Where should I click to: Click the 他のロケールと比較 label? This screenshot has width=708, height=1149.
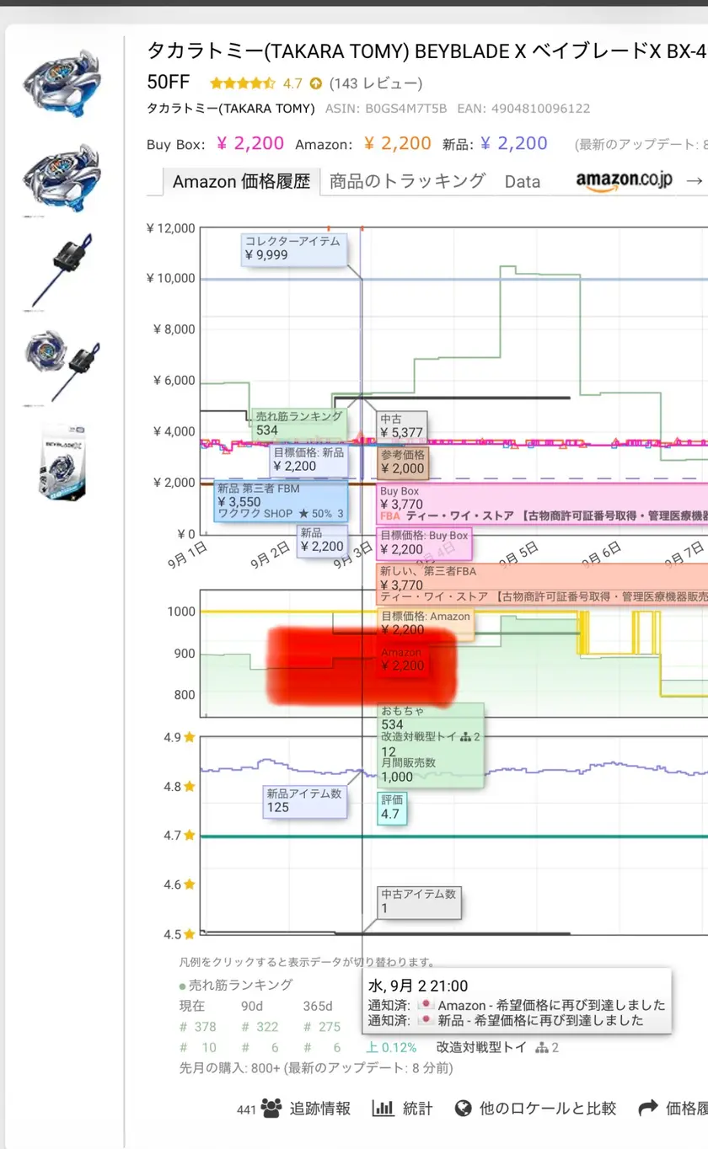coord(548,1108)
